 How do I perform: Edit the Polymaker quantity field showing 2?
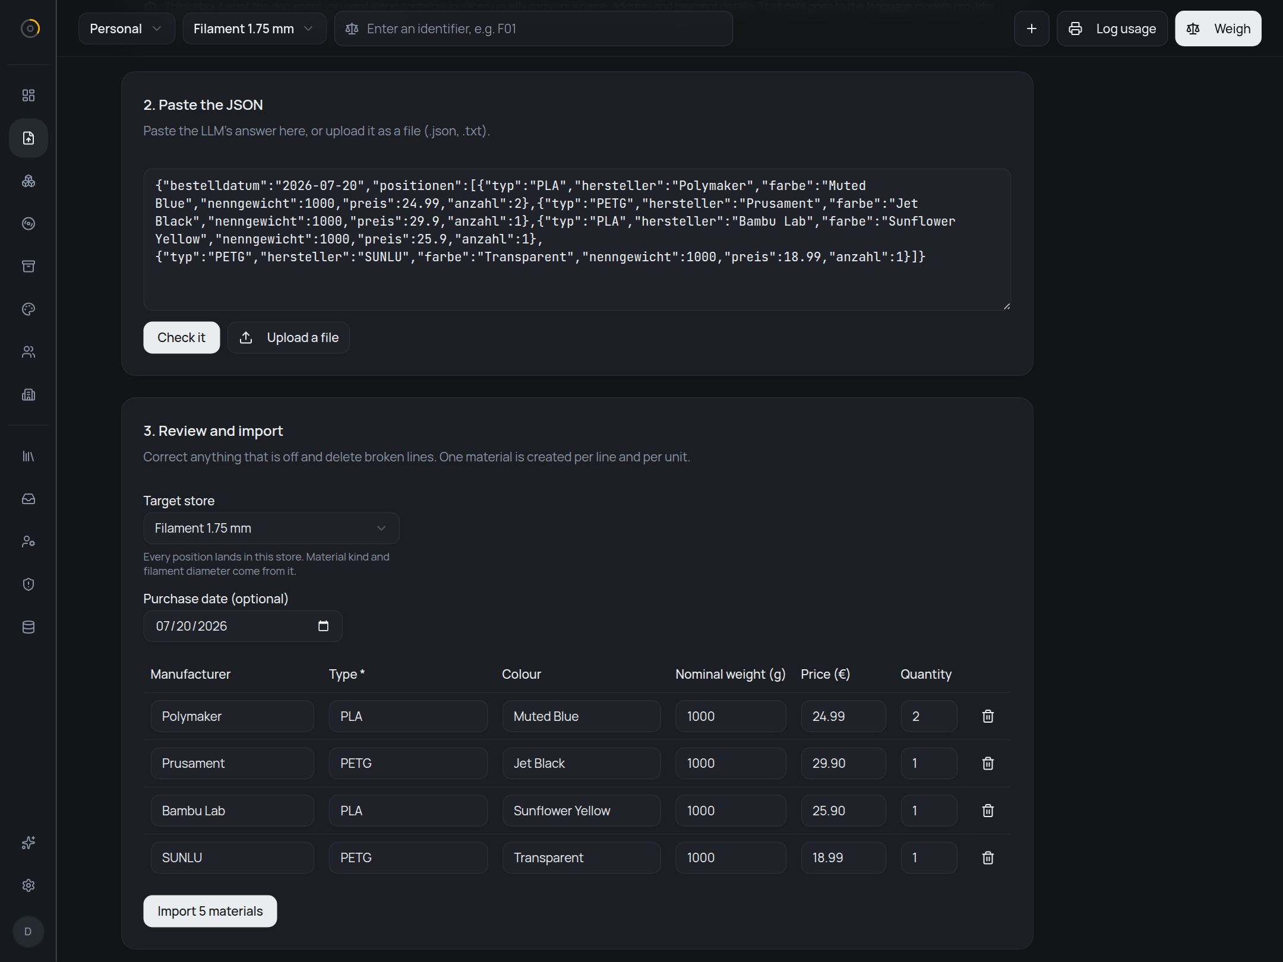(x=929, y=716)
